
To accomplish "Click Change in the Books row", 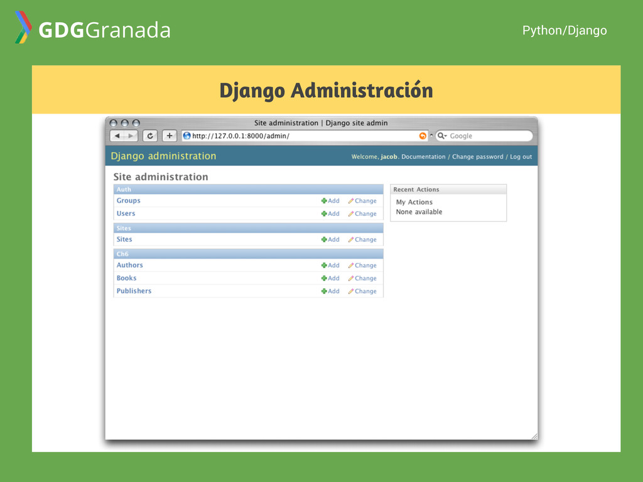I will coord(362,278).
